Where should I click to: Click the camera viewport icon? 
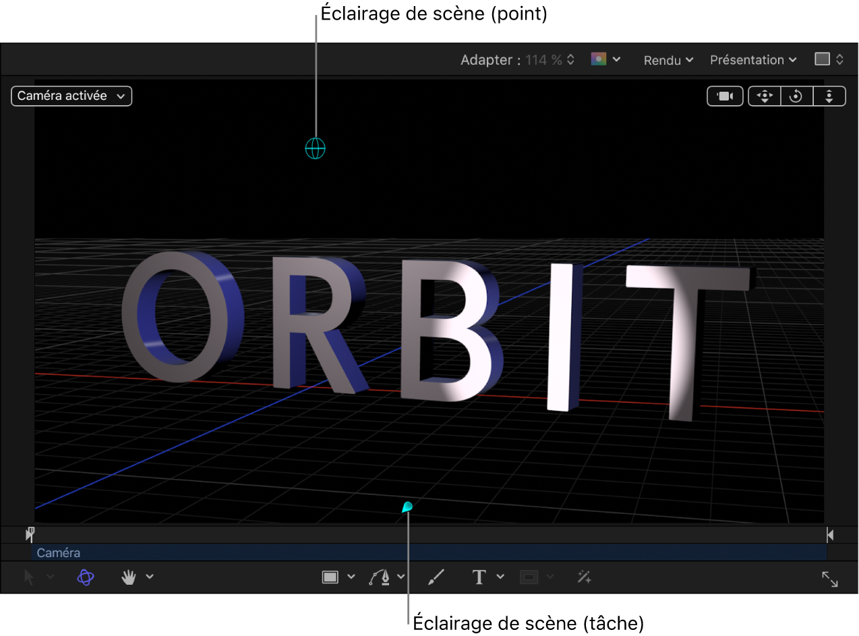725,96
